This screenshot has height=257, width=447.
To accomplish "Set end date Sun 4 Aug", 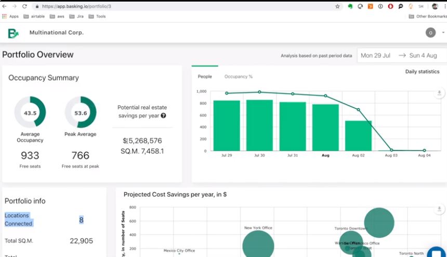I will pos(423,56).
